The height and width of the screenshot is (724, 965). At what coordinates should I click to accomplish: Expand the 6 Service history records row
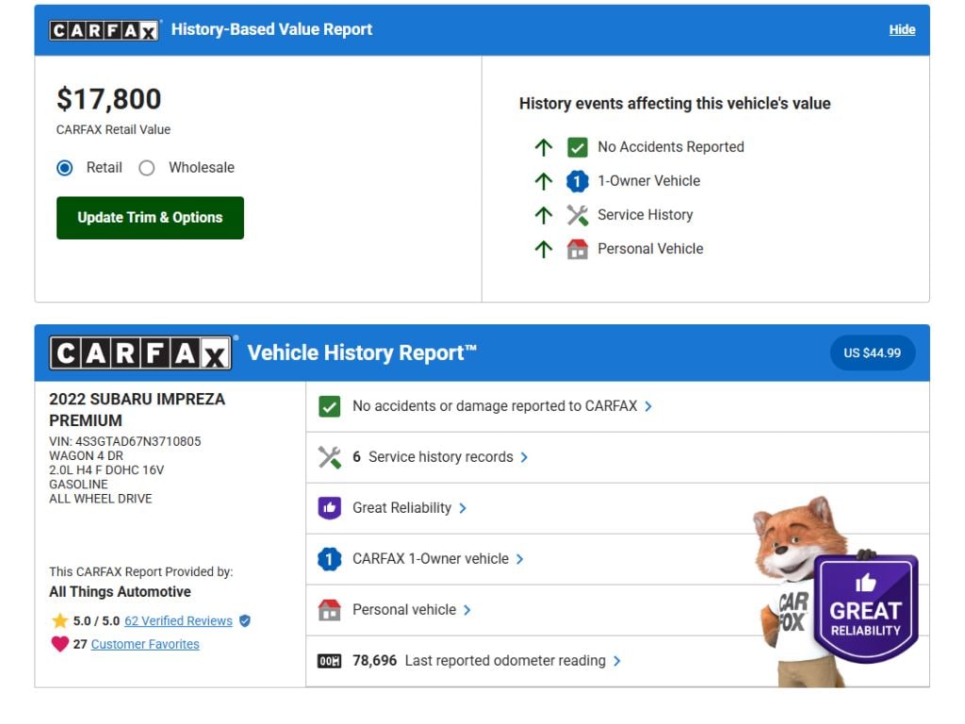click(524, 457)
